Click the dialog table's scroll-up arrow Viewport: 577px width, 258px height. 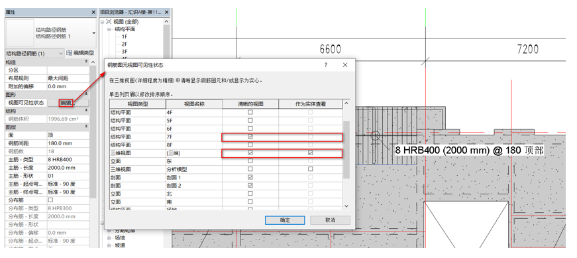(x=346, y=103)
